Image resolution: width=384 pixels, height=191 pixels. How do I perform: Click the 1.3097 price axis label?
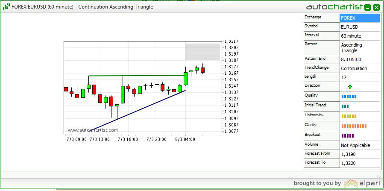pos(232,118)
